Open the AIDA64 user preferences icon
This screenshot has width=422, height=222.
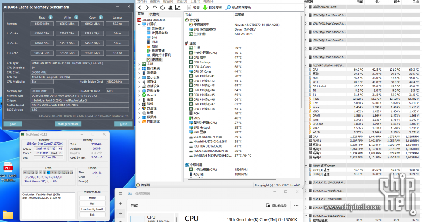point(170,7)
